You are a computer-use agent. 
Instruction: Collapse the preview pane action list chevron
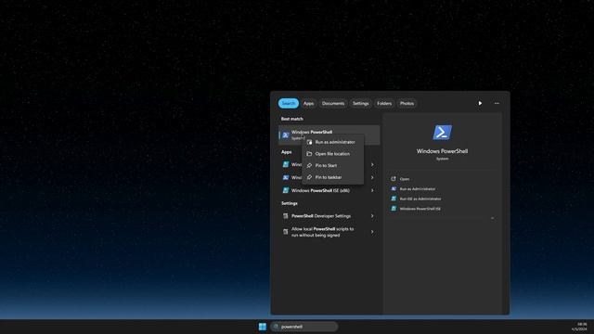click(x=492, y=219)
